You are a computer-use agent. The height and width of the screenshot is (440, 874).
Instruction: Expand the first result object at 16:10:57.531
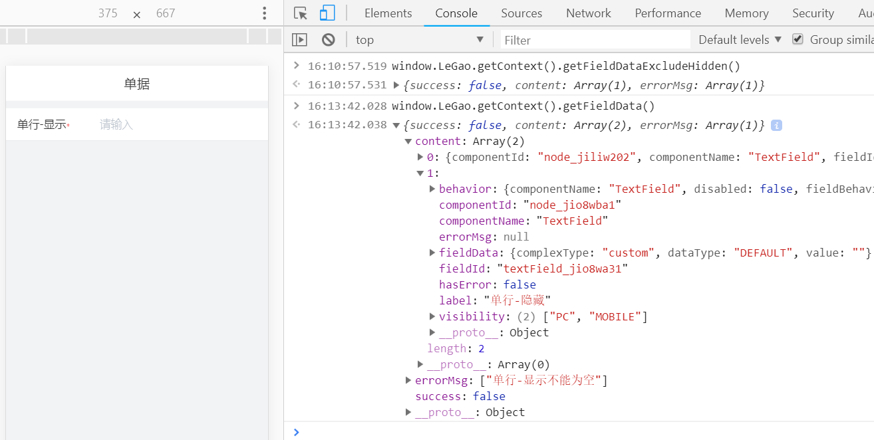tap(396, 85)
